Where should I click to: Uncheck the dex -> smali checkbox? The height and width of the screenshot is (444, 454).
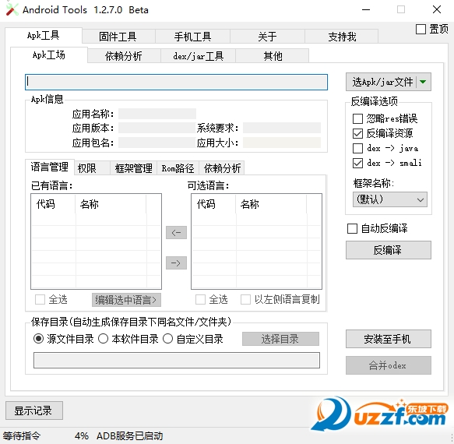pos(357,163)
